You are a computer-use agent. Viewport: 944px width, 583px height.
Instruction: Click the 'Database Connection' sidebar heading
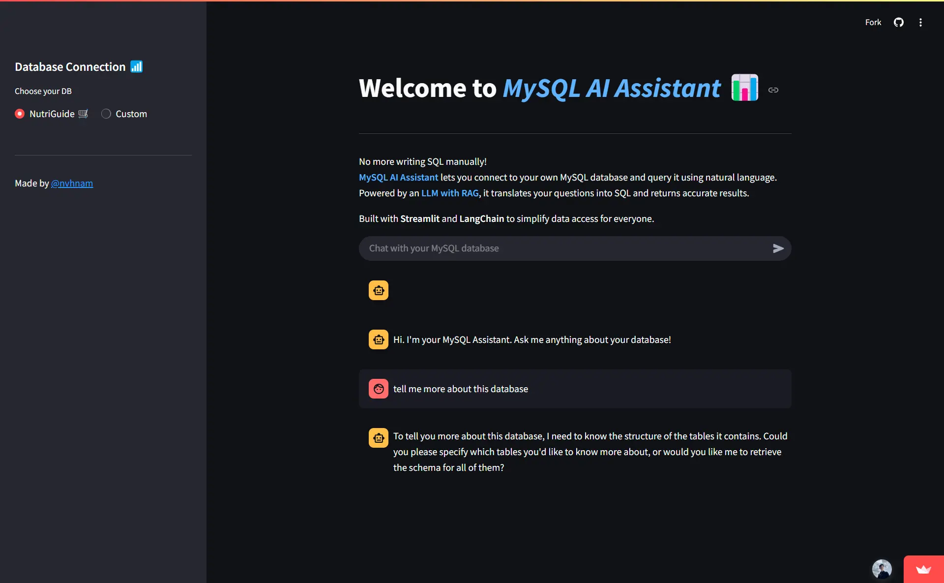coord(70,66)
